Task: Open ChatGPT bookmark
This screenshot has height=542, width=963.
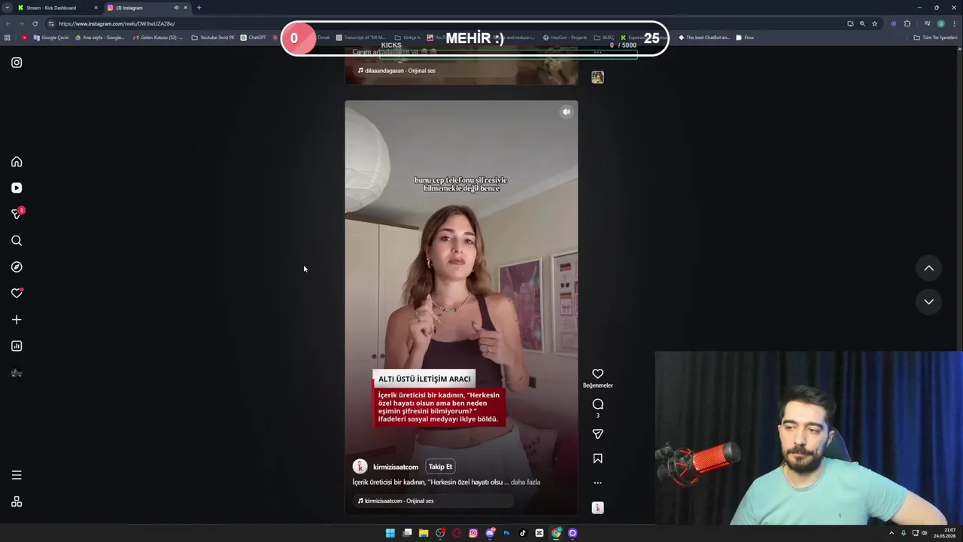Action: pos(254,38)
